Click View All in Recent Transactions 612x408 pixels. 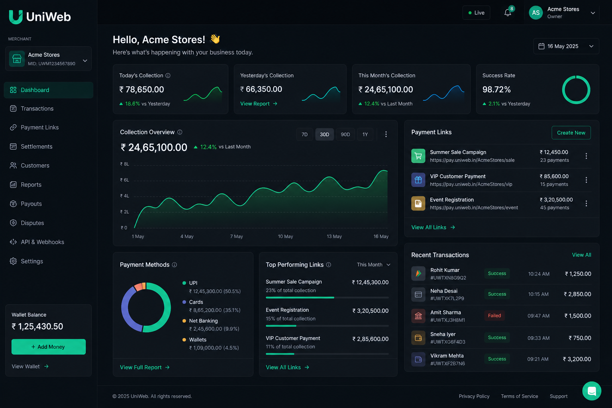click(x=582, y=255)
